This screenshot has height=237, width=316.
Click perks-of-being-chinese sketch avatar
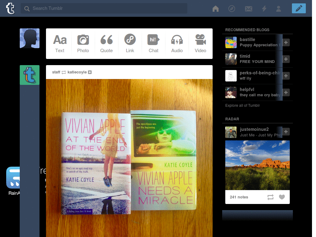[x=231, y=76]
